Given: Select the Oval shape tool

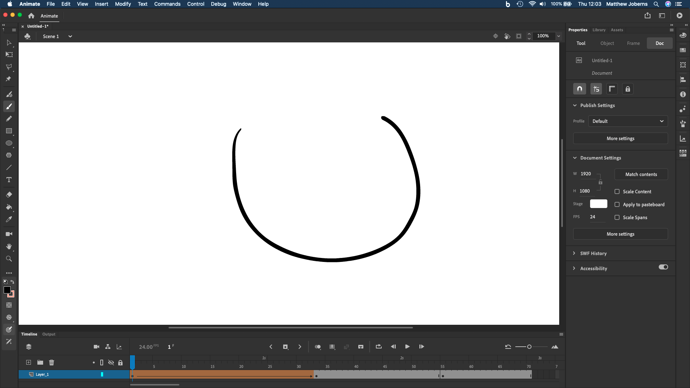Looking at the screenshot, I should click(9, 143).
